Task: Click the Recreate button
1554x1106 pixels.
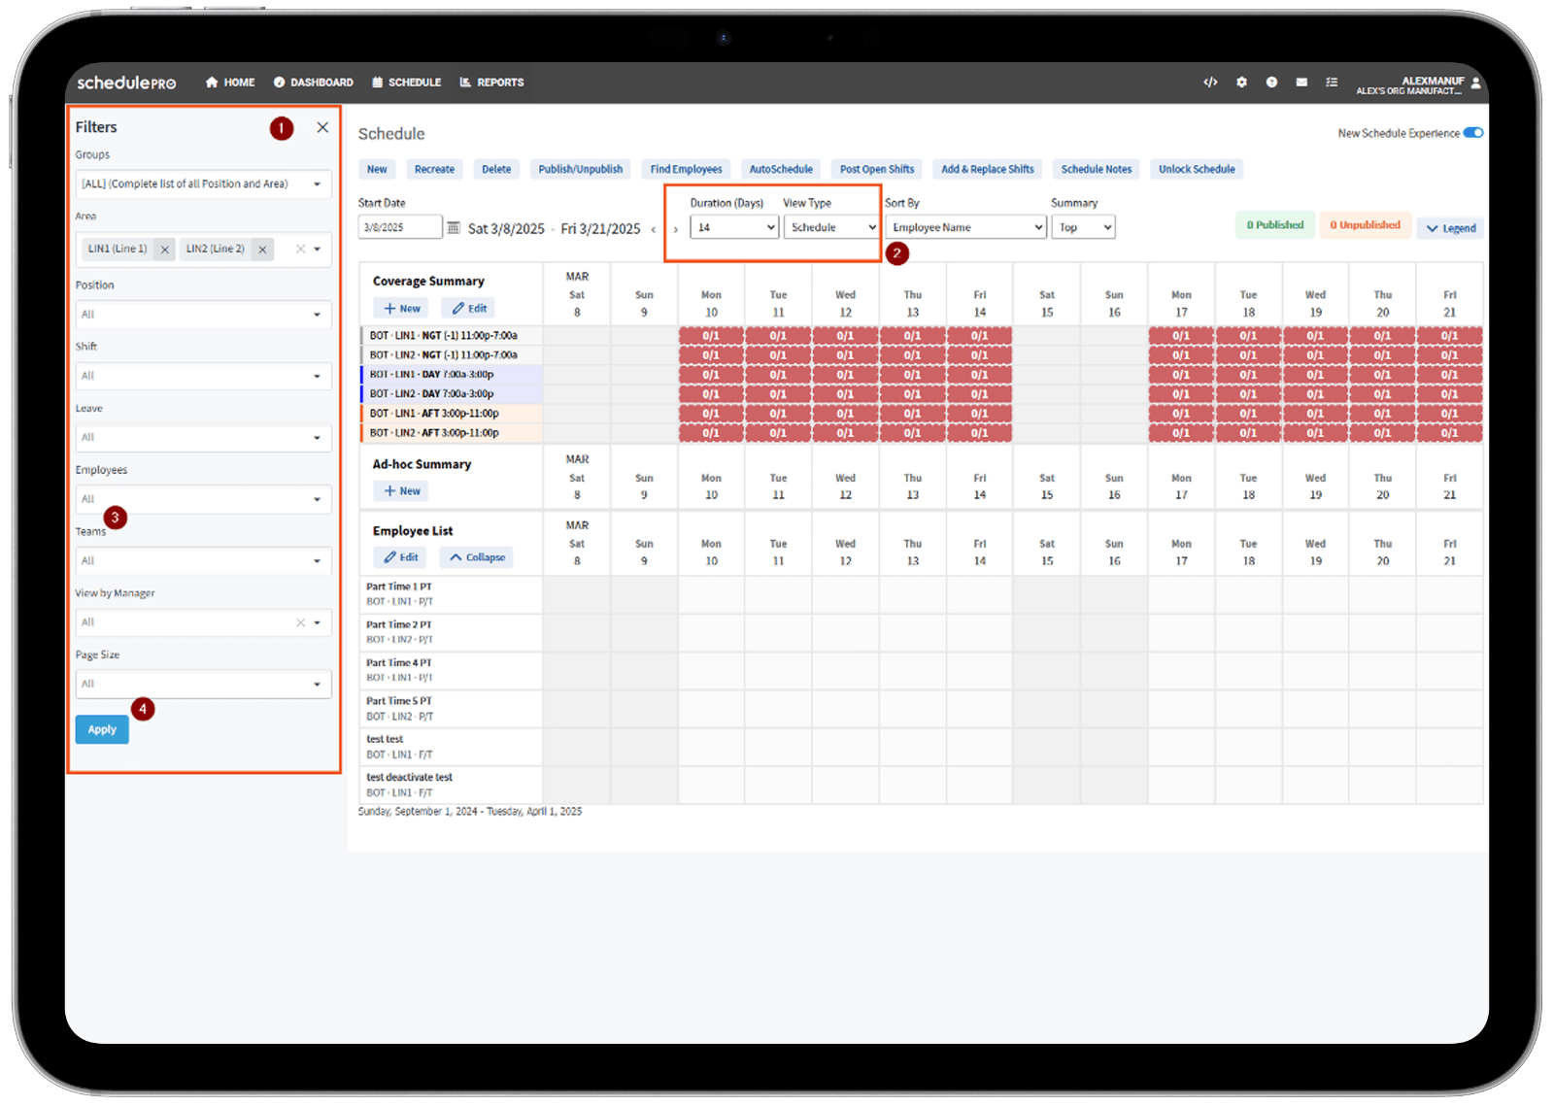Action: [x=434, y=169]
